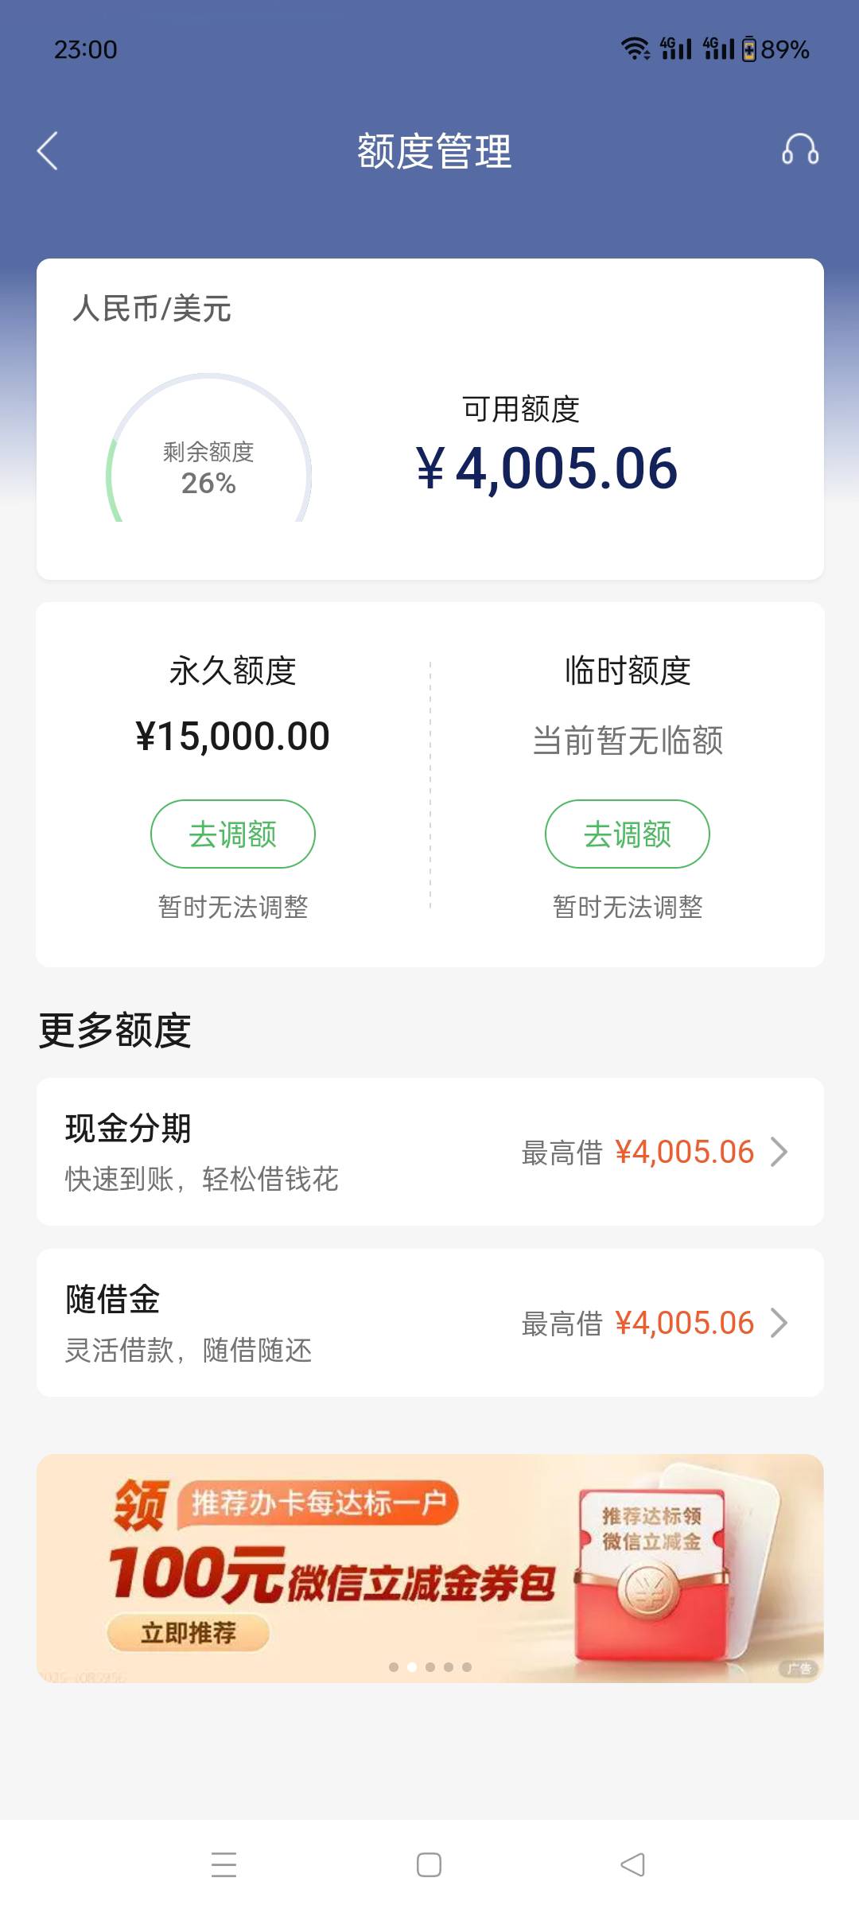Tap Android recent apps menu icon

click(224, 1864)
